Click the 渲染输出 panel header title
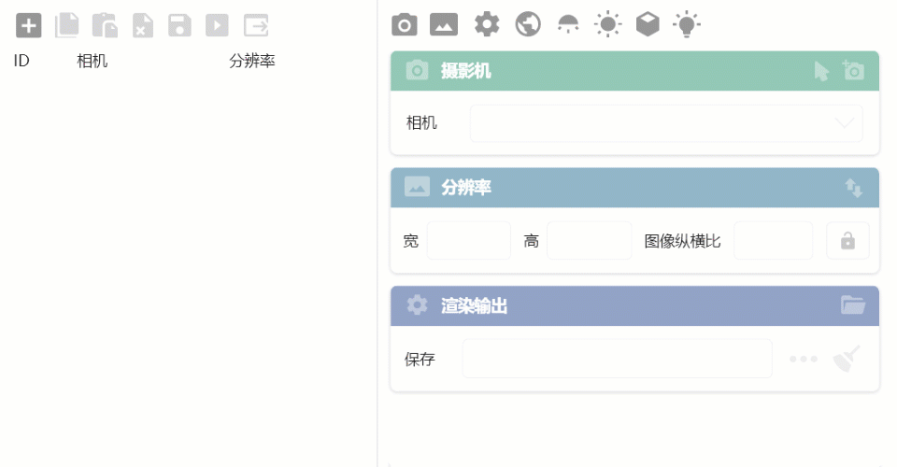This screenshot has height=467, width=897. (475, 305)
